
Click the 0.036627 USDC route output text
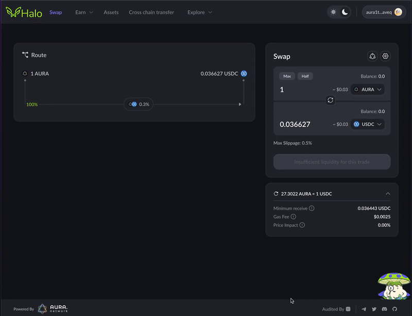click(219, 74)
